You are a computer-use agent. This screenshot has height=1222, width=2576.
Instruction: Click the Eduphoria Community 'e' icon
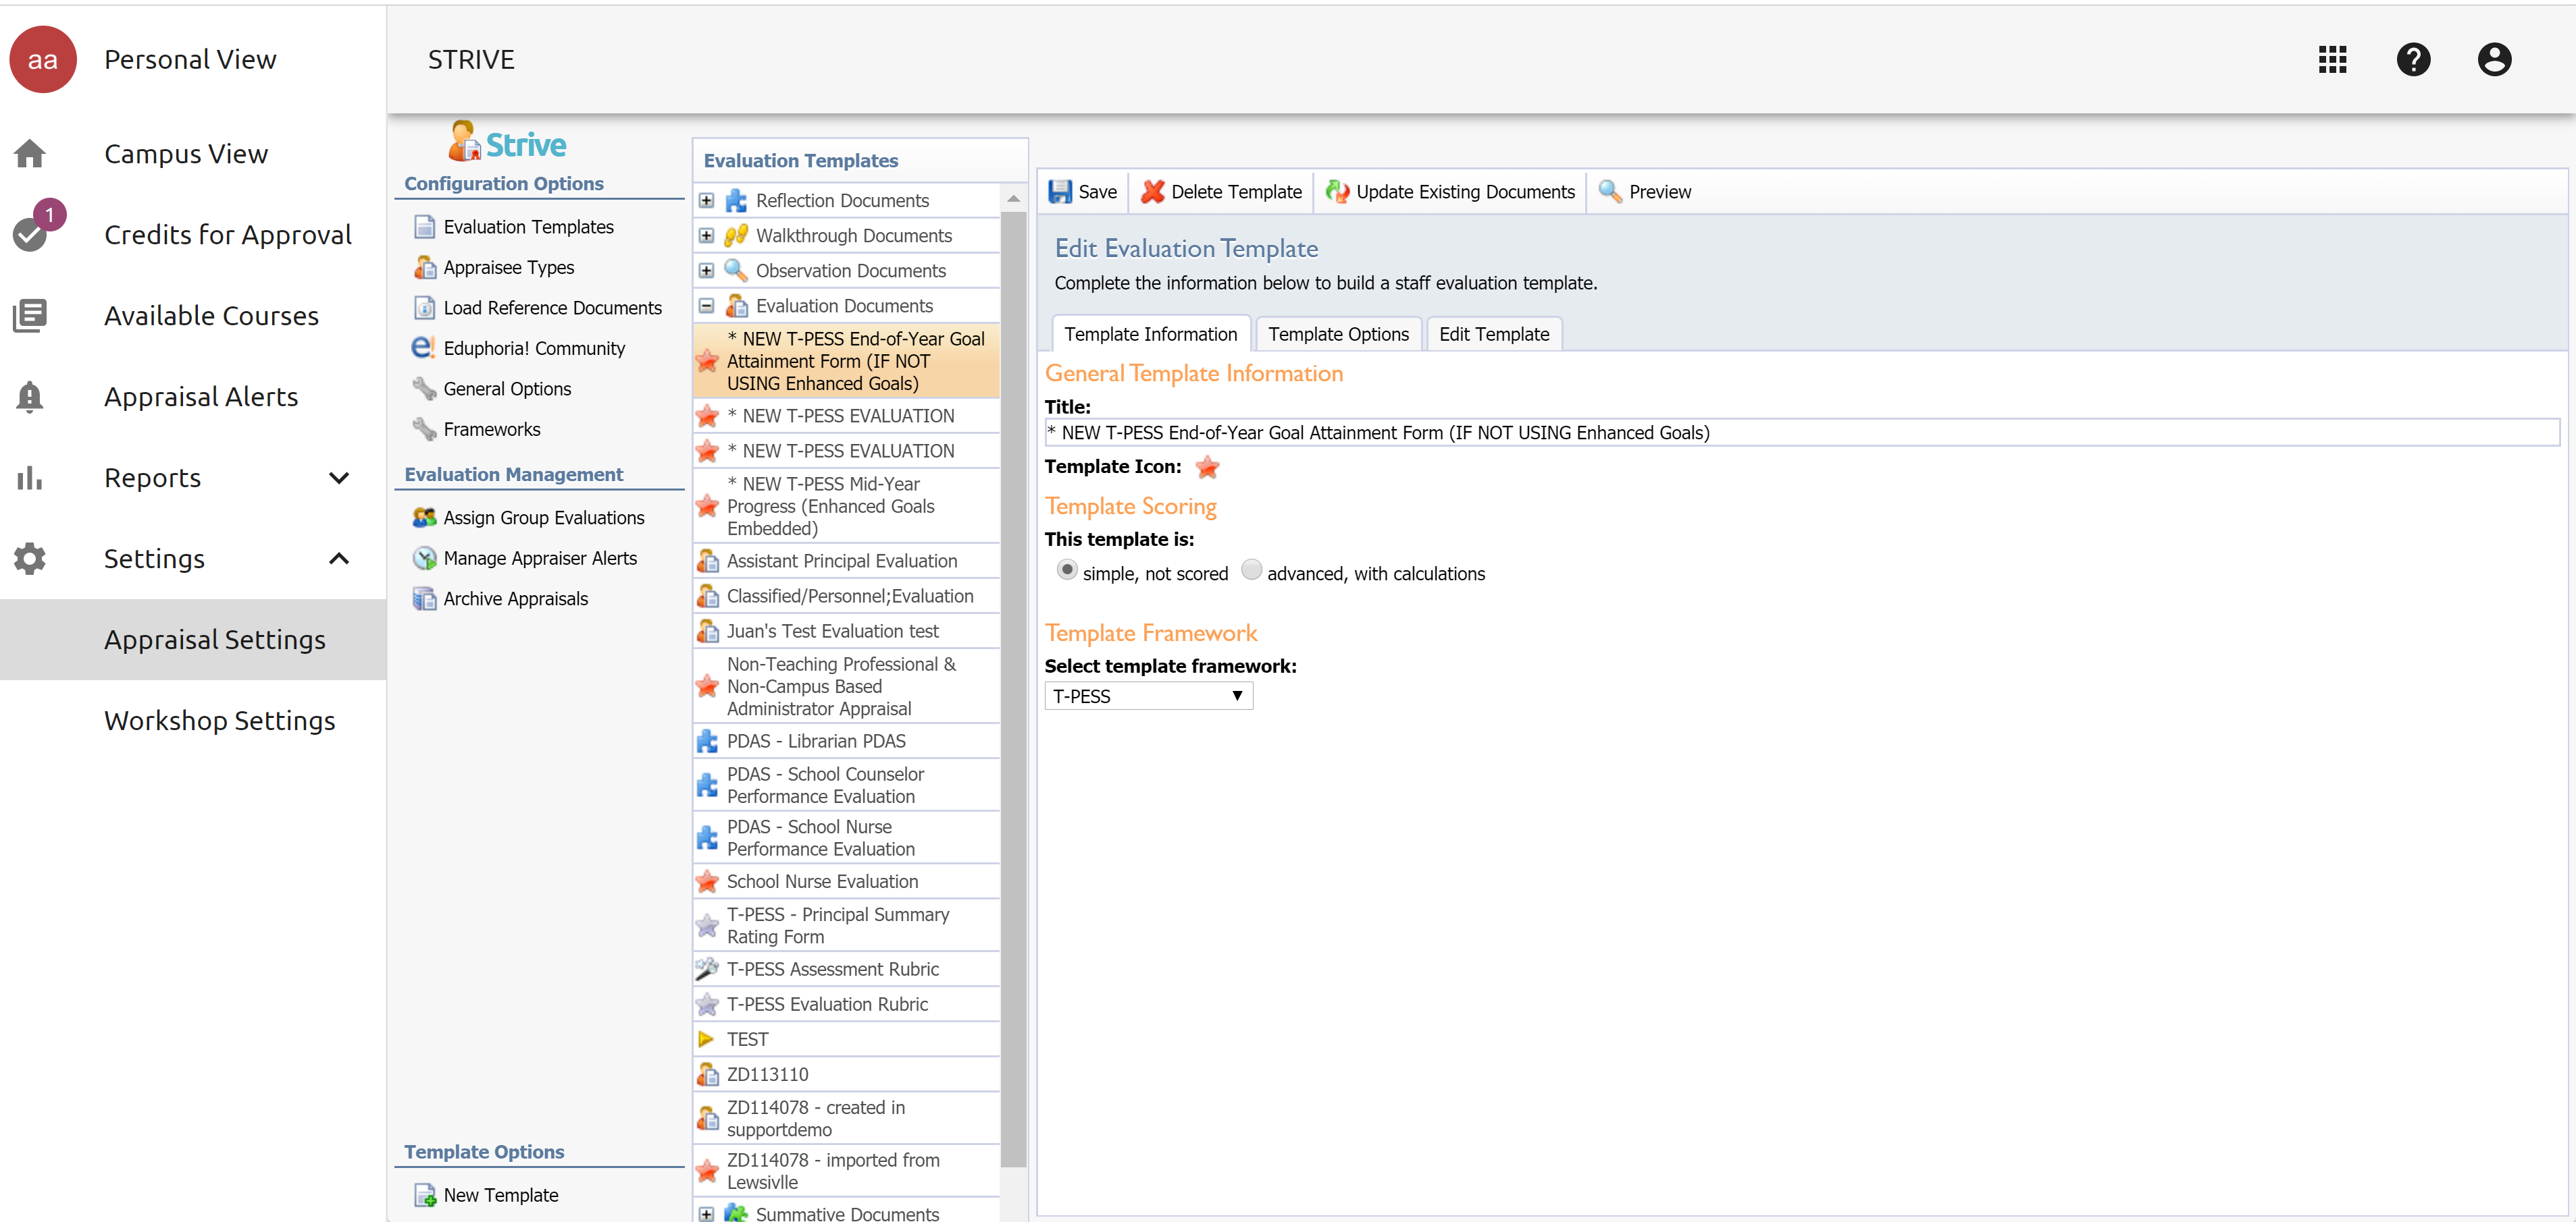coord(423,348)
